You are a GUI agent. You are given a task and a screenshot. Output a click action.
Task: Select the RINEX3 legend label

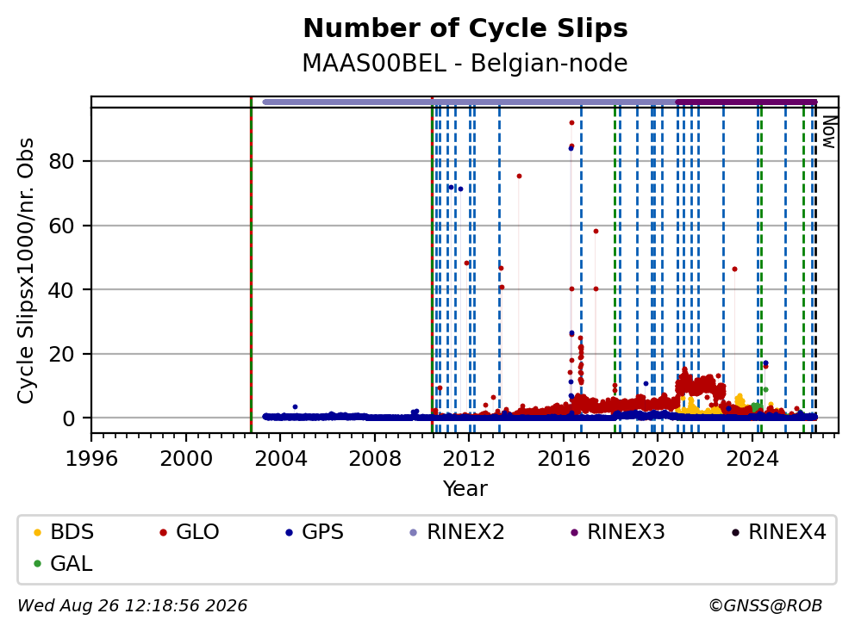tap(626, 532)
